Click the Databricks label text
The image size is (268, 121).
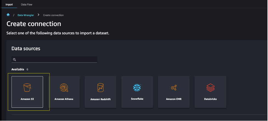(210, 99)
